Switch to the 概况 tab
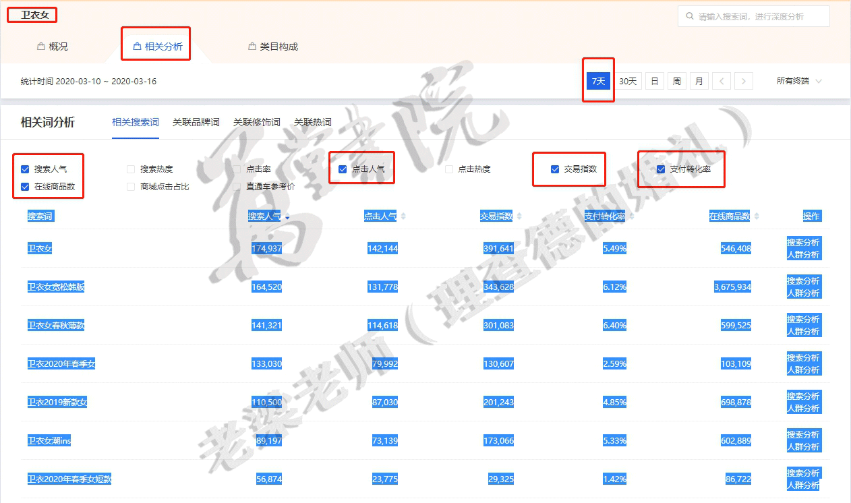Screen dimensions: 851x503 click(x=53, y=47)
